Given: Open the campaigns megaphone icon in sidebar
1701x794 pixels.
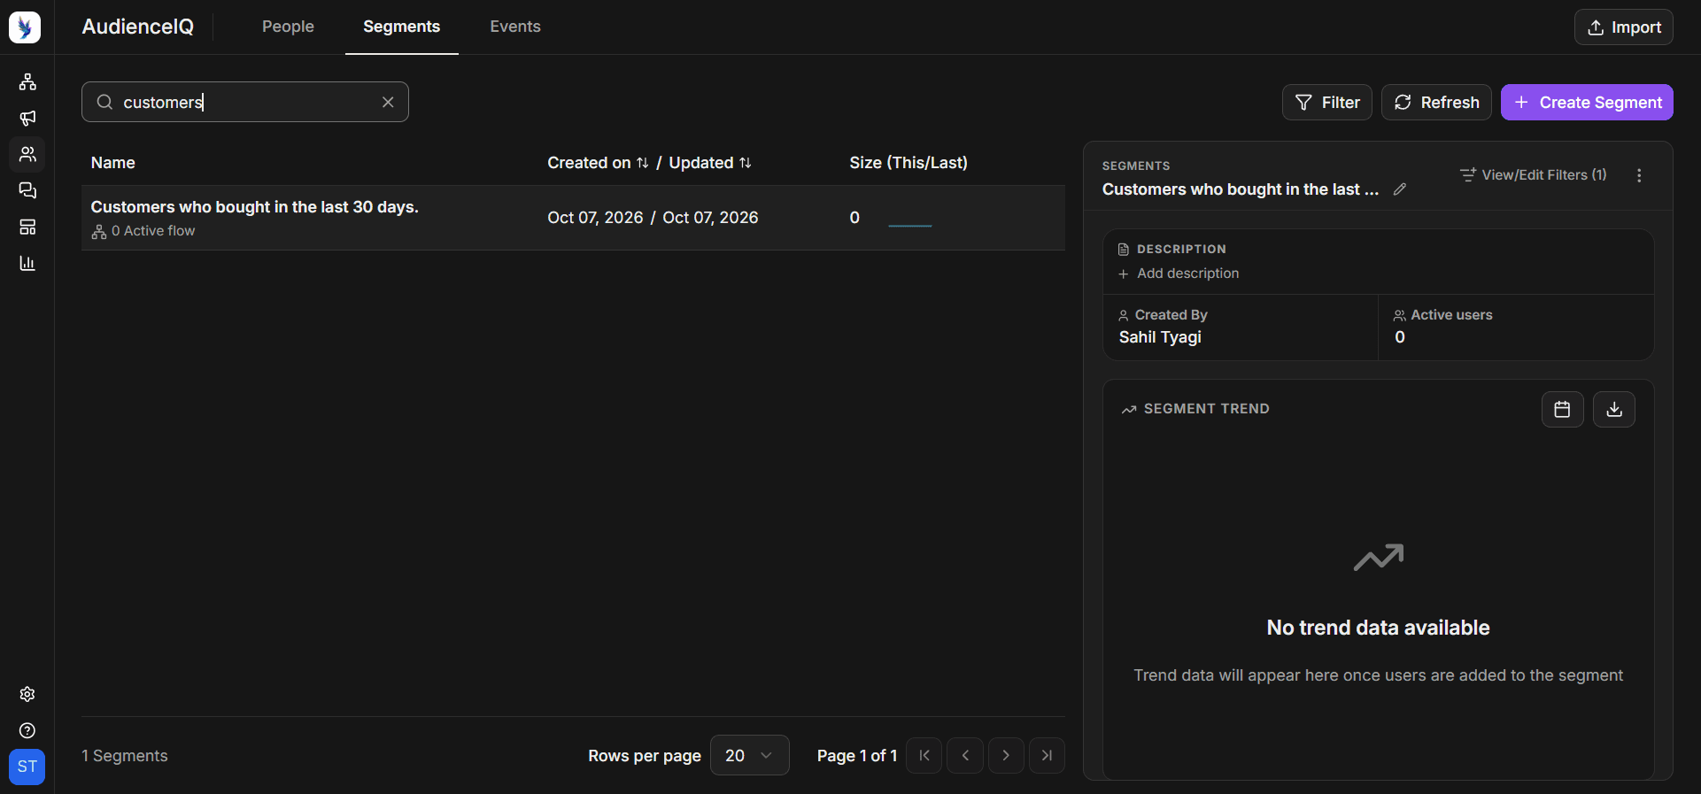Looking at the screenshot, I should point(27,118).
